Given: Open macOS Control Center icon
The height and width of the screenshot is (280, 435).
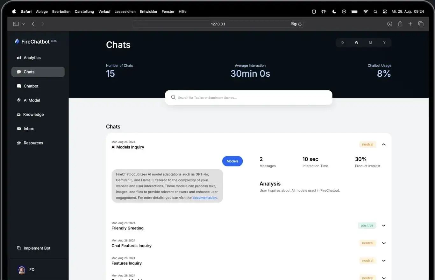Looking at the screenshot, I should pos(385,11).
